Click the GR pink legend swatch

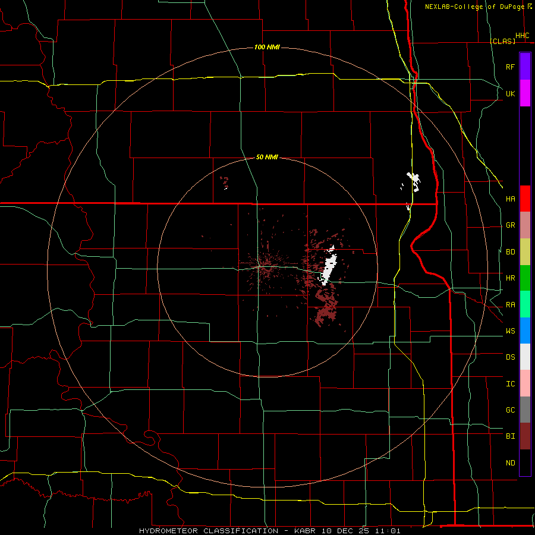525,225
